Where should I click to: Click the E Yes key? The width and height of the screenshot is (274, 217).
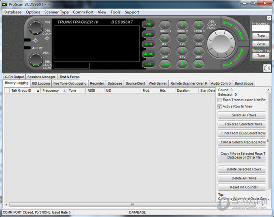pyautogui.click(x=198, y=64)
